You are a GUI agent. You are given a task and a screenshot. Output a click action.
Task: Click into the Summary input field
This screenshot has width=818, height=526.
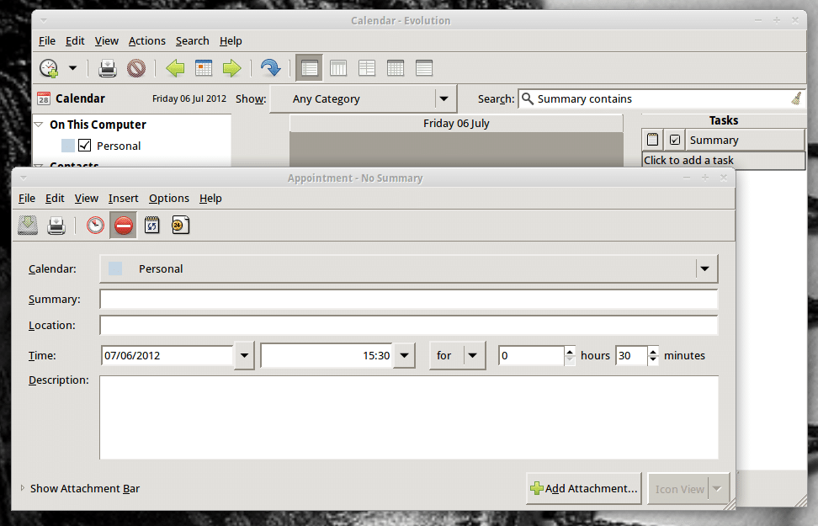(409, 299)
